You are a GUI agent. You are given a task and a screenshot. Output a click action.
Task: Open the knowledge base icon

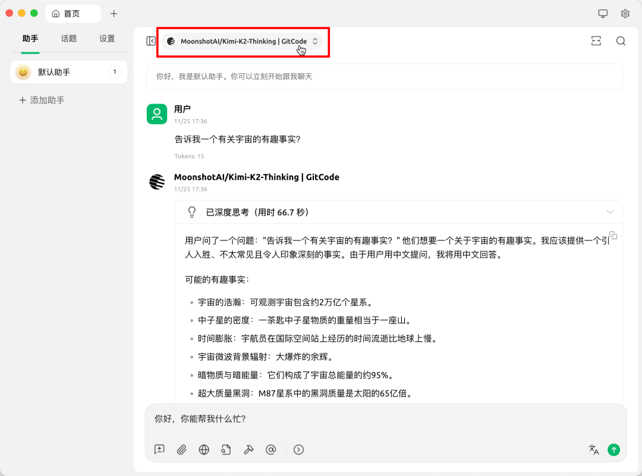point(226,449)
